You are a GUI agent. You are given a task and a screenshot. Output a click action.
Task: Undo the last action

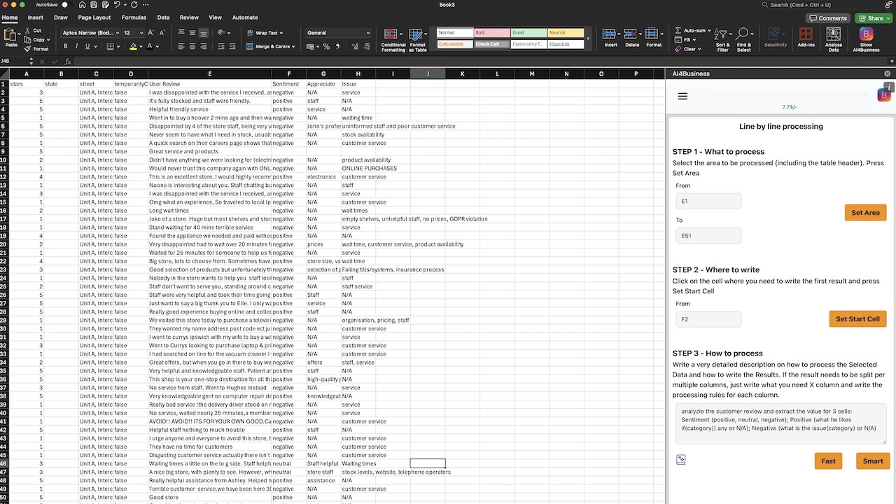(x=117, y=5)
